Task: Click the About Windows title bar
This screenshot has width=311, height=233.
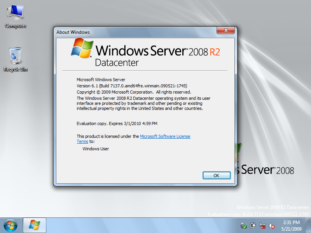Action: click(x=135, y=32)
